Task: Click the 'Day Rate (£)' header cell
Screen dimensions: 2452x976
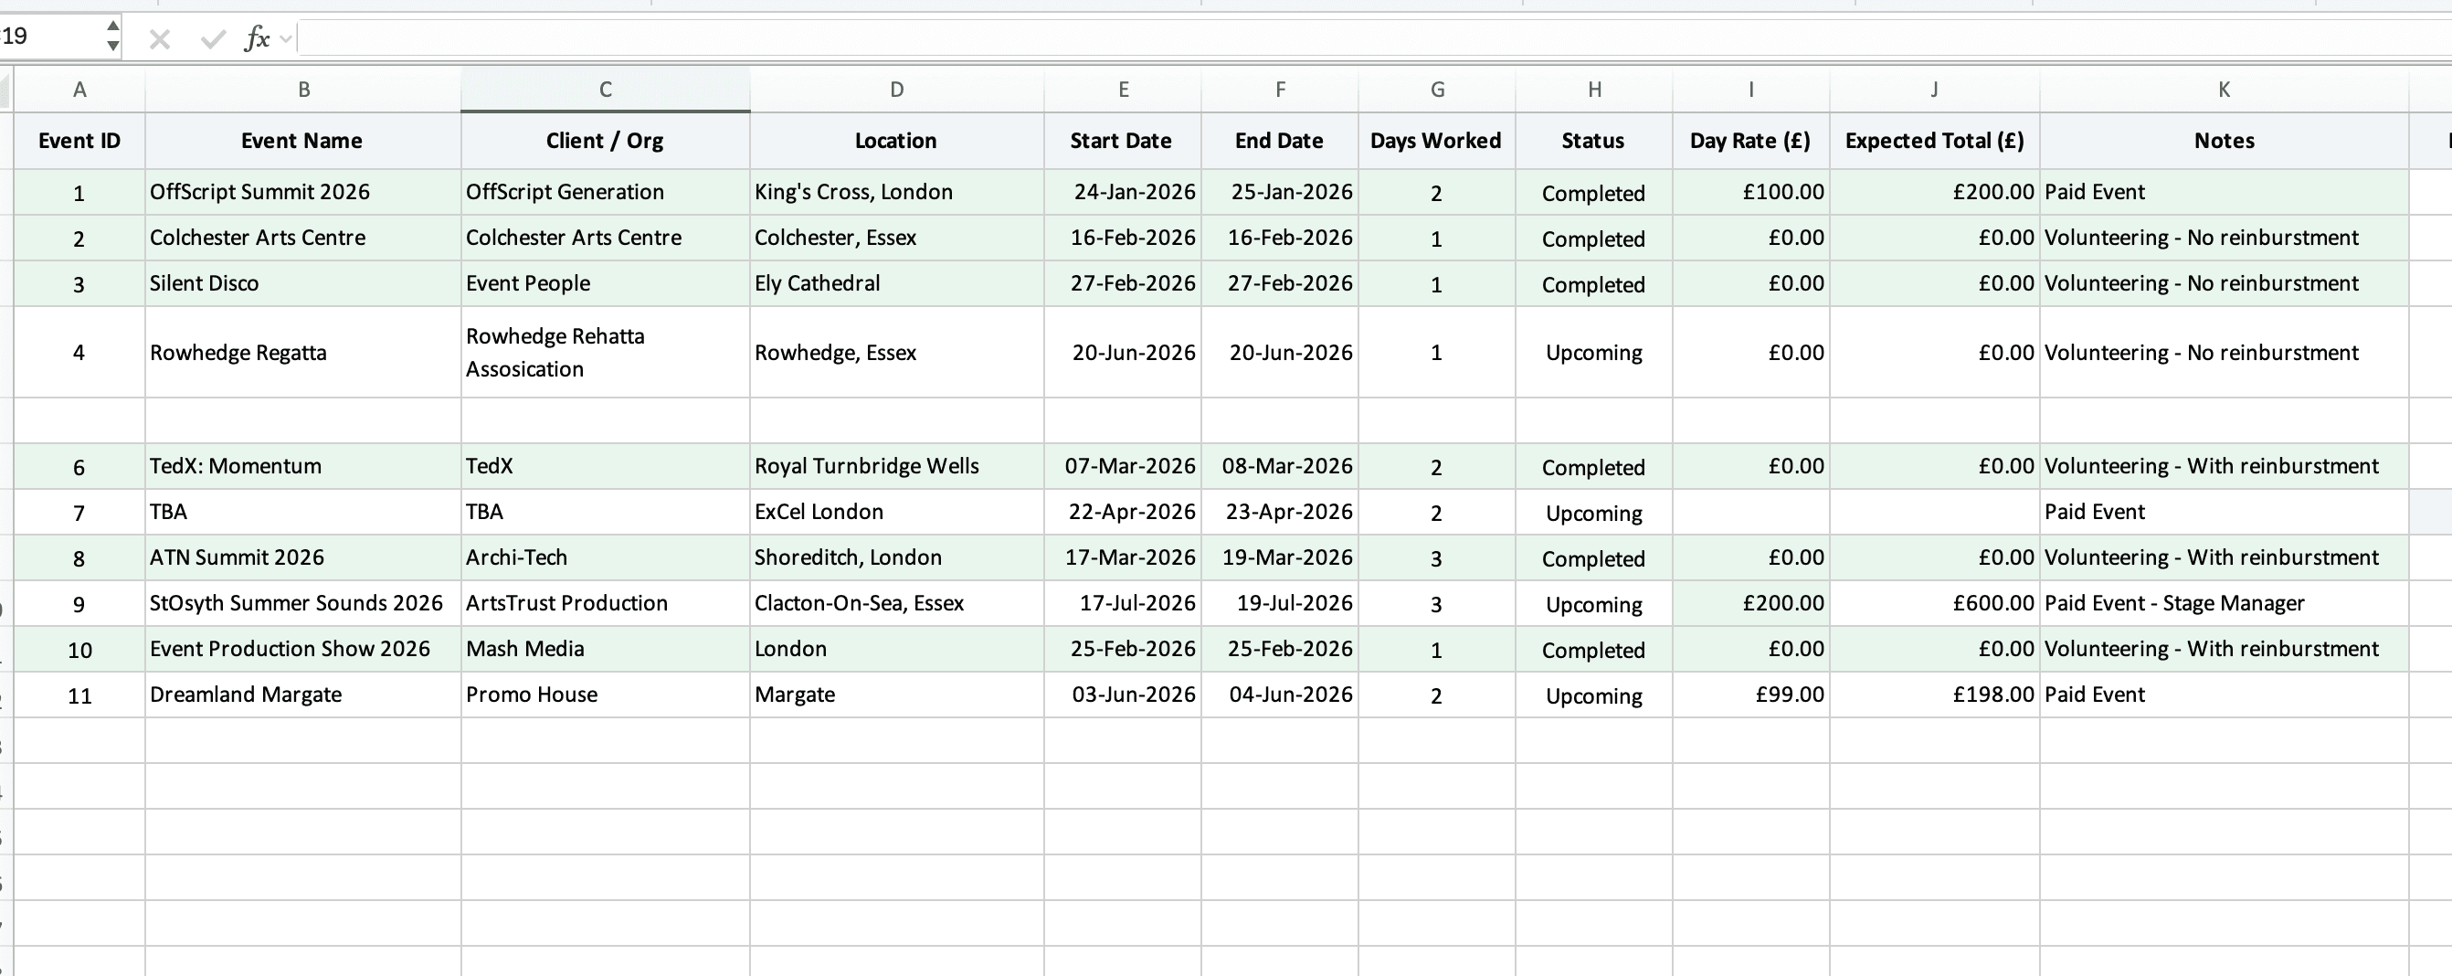Action: (x=1751, y=141)
